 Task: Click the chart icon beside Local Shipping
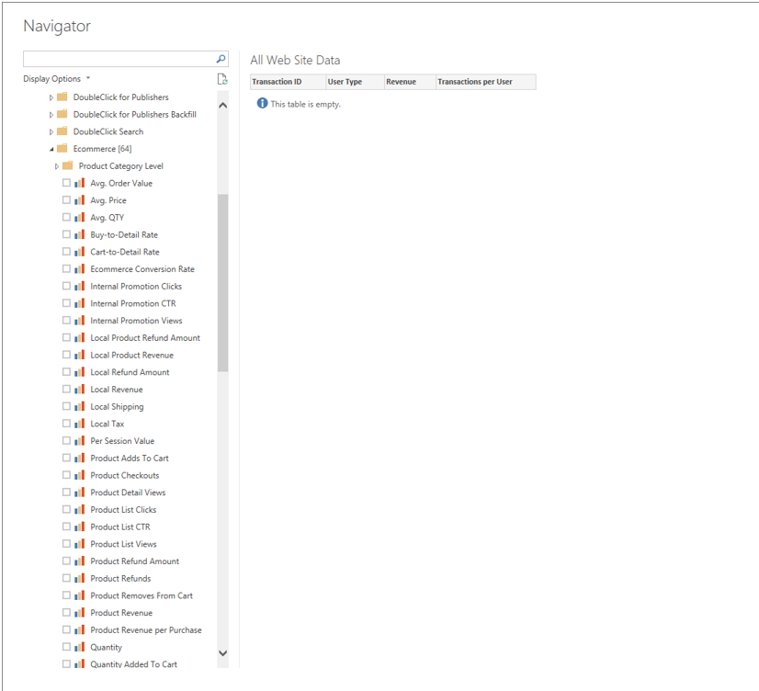coord(79,406)
